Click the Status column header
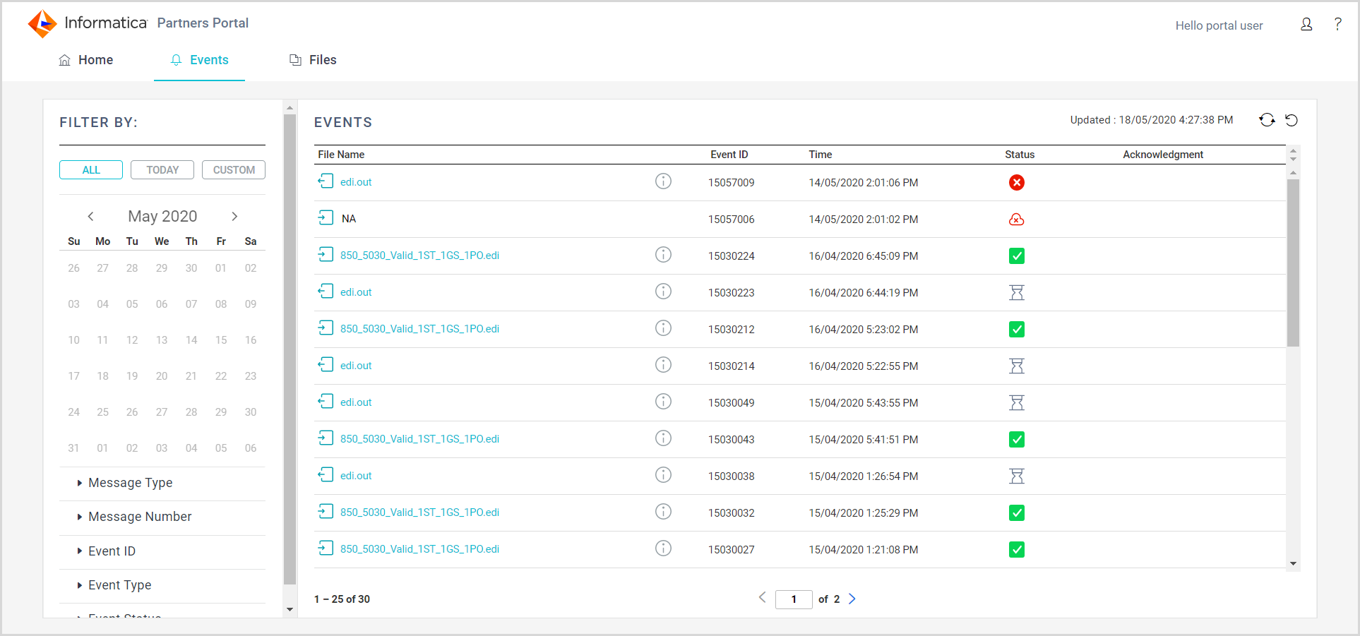The width and height of the screenshot is (1360, 636). pos(1020,155)
